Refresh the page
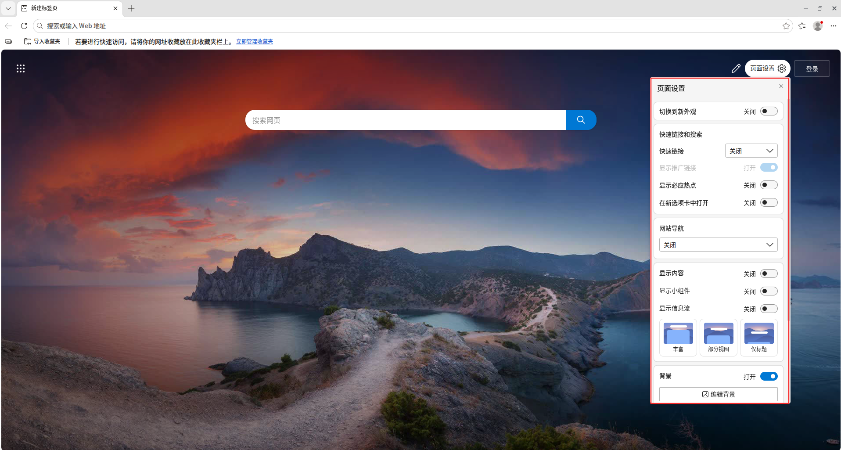This screenshot has width=841, height=450. pos(24,26)
